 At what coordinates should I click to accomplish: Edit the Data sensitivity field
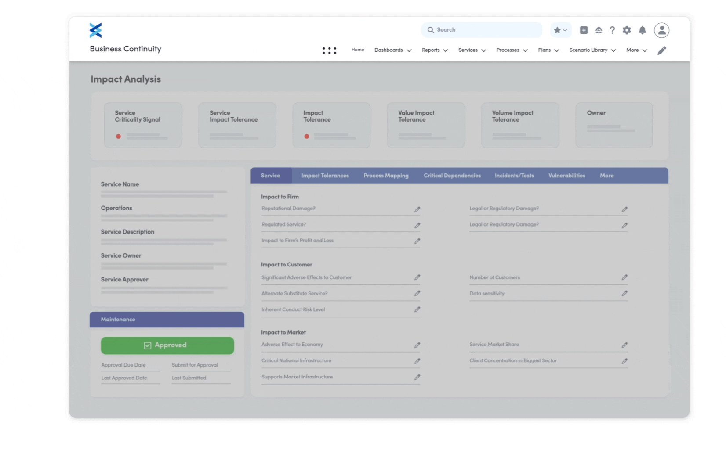click(624, 293)
